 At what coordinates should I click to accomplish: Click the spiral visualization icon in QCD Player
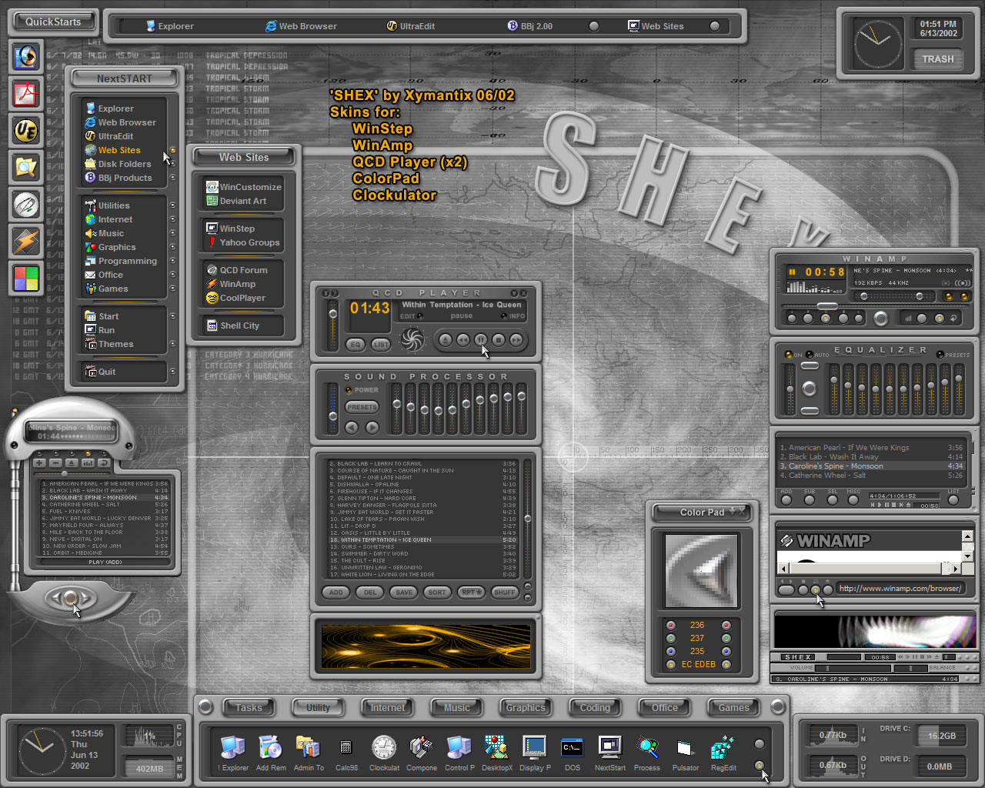[x=412, y=339]
